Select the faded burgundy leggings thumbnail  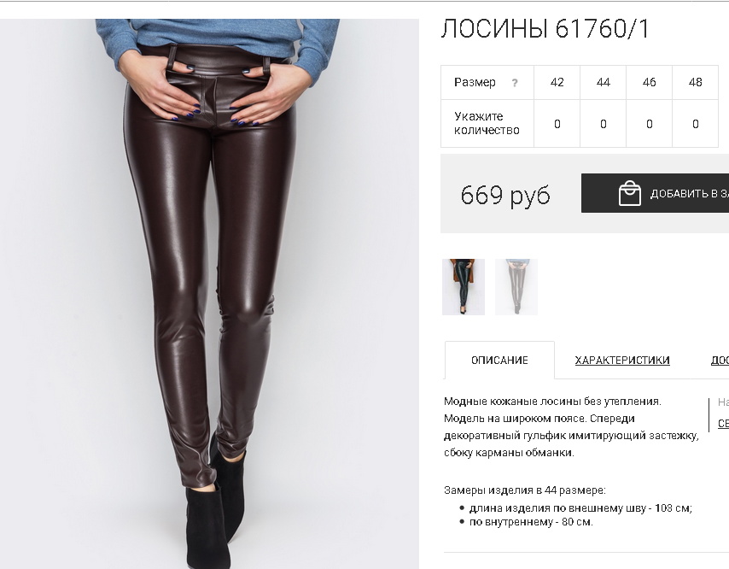[516, 287]
